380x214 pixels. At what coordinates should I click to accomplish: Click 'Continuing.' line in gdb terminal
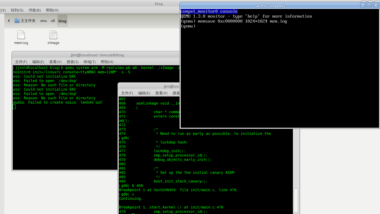(130, 199)
